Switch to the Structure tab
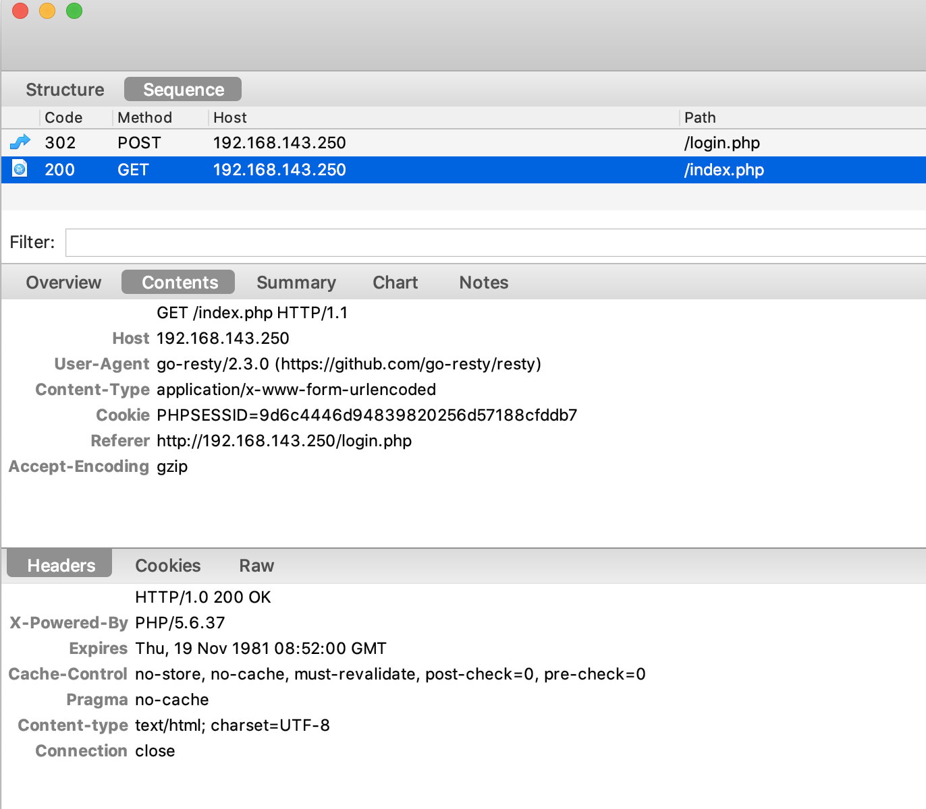Viewport: 926px width, 809px height. pyautogui.click(x=64, y=89)
